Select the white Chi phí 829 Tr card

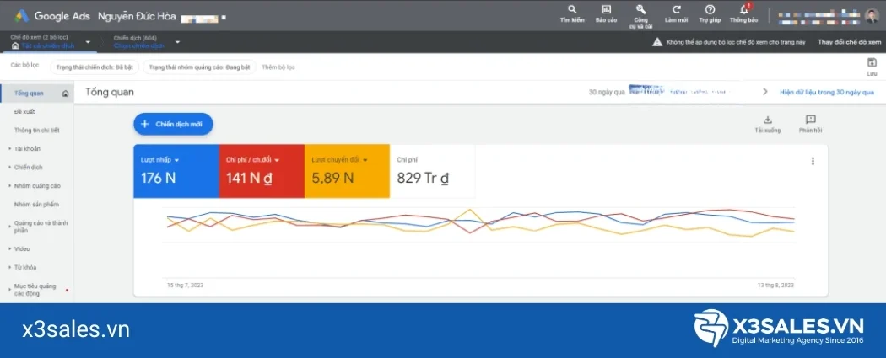pyautogui.click(x=432, y=171)
